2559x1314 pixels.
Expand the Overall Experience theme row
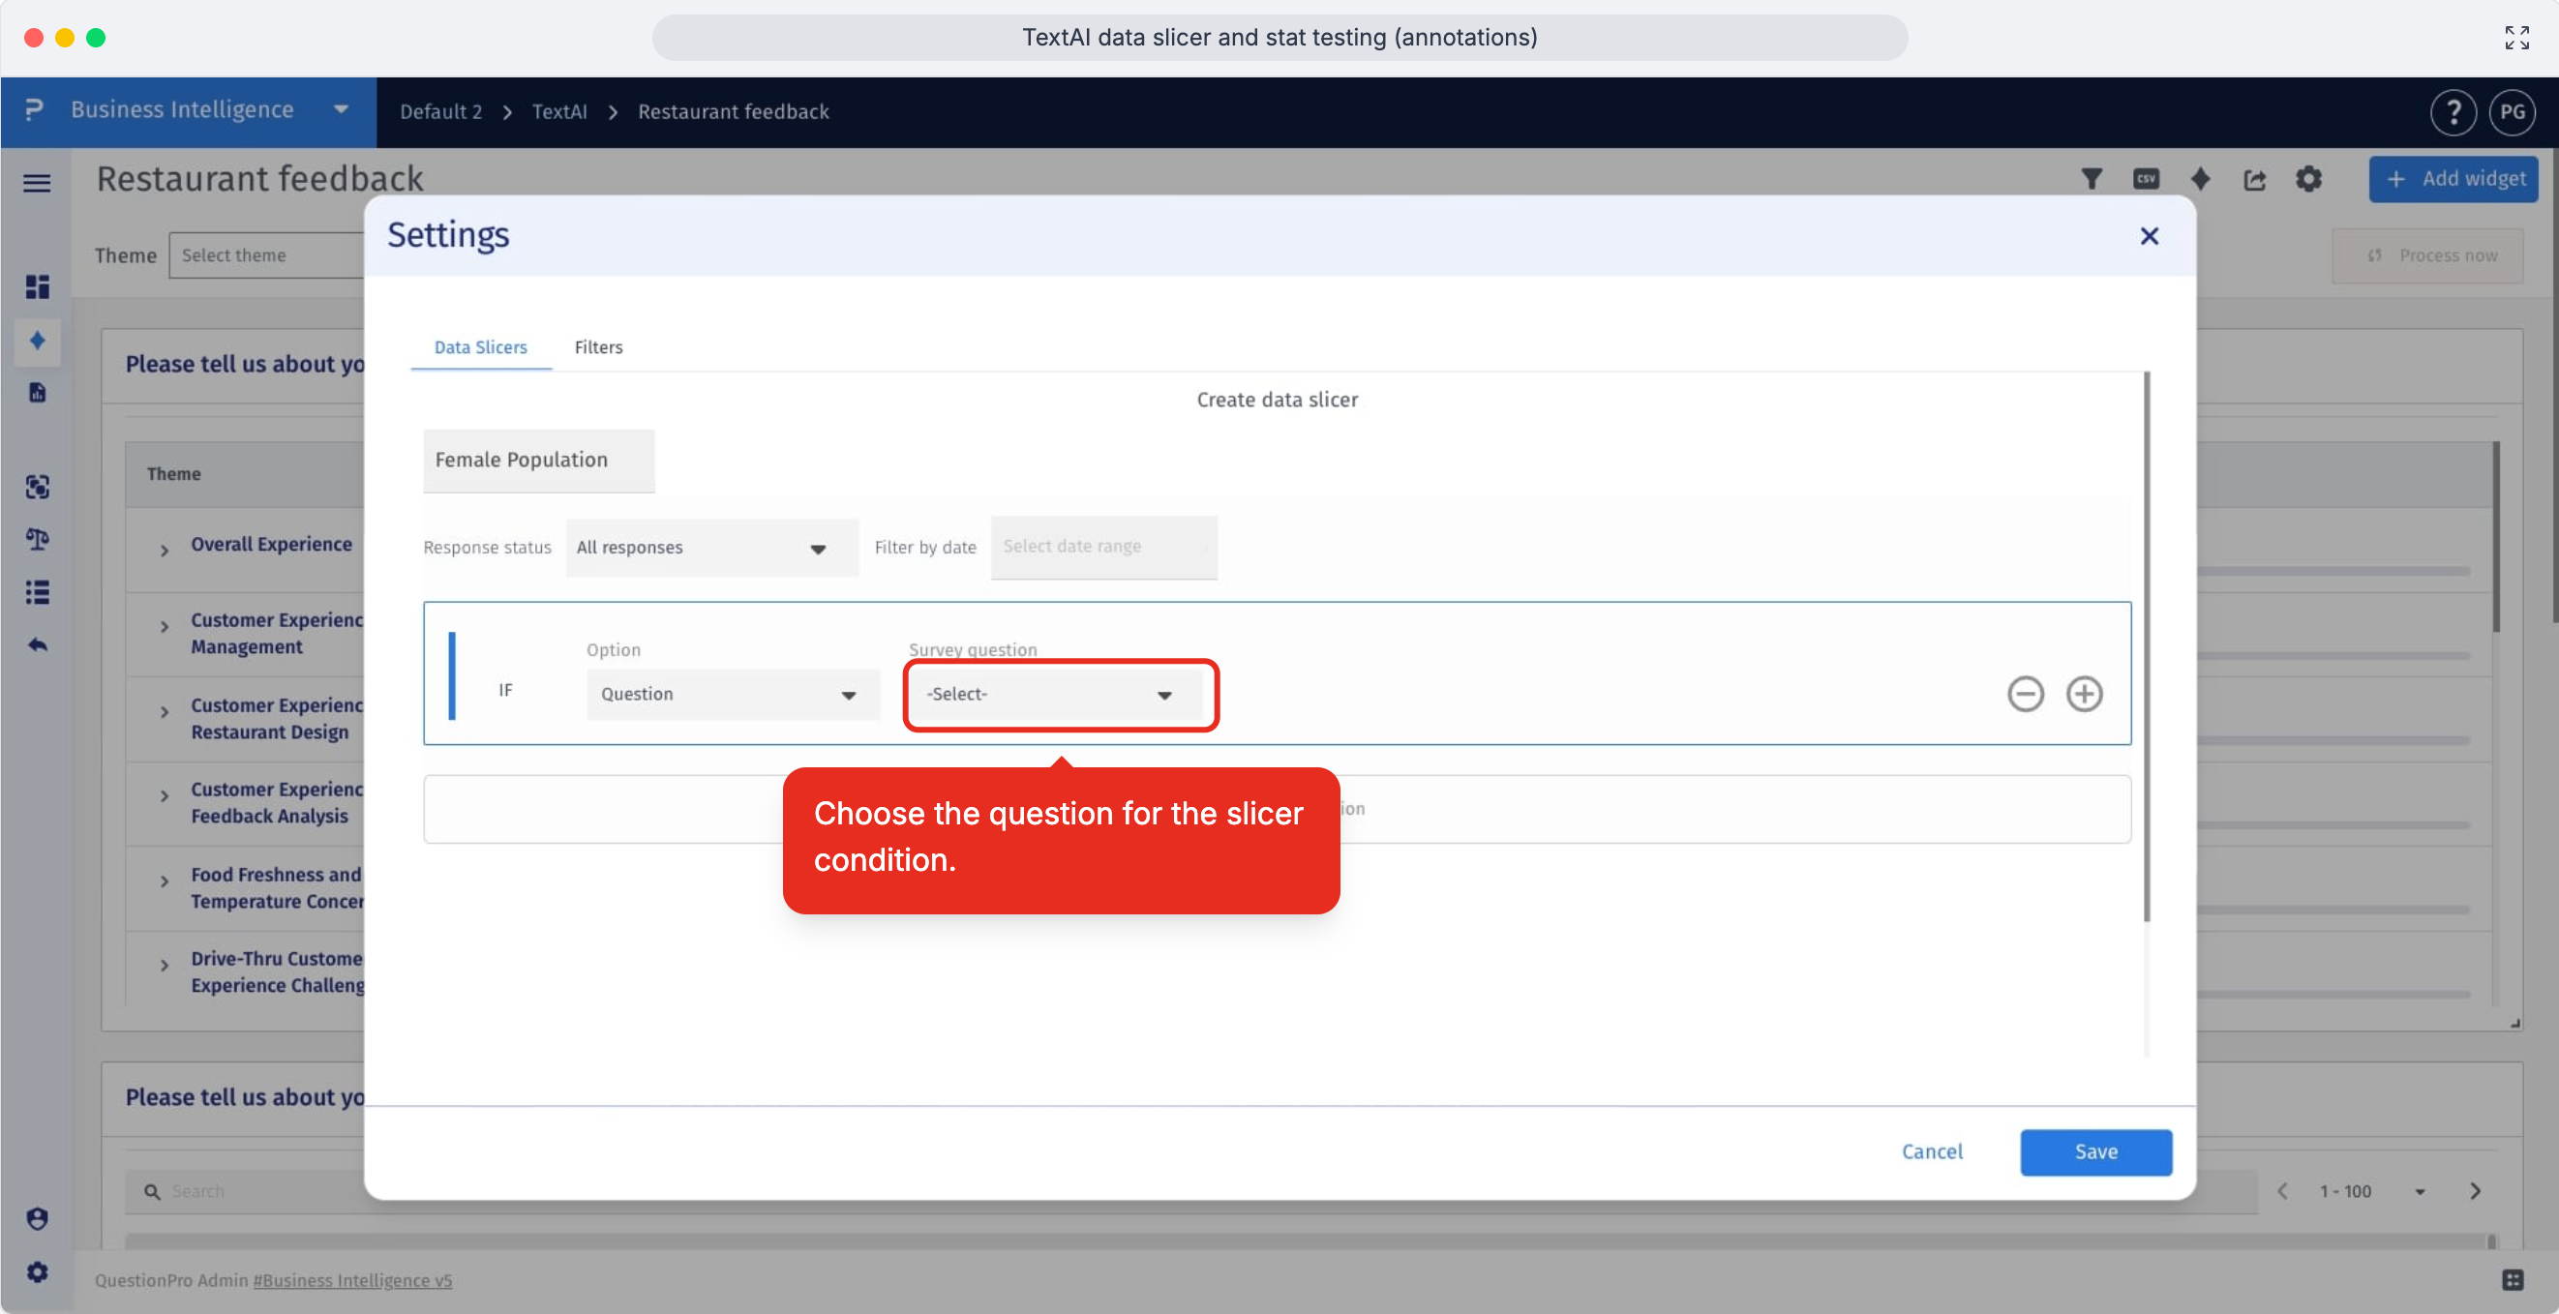click(x=164, y=551)
